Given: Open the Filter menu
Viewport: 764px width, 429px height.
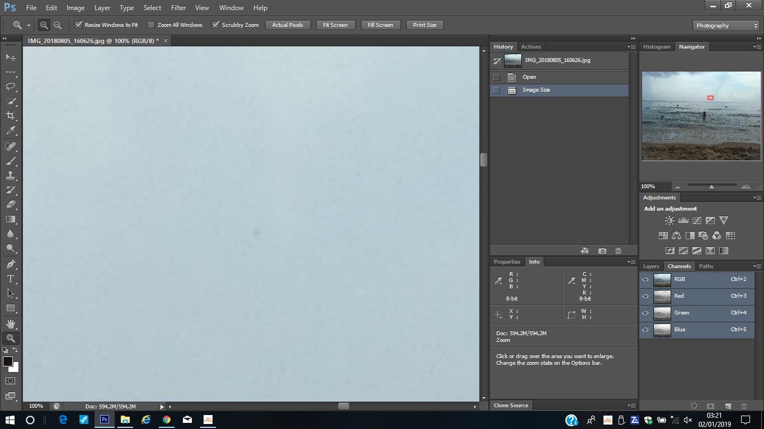Looking at the screenshot, I should tap(178, 8).
